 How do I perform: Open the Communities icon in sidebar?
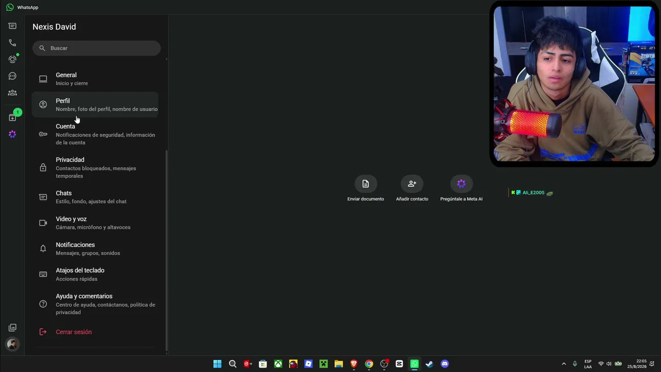(x=12, y=93)
